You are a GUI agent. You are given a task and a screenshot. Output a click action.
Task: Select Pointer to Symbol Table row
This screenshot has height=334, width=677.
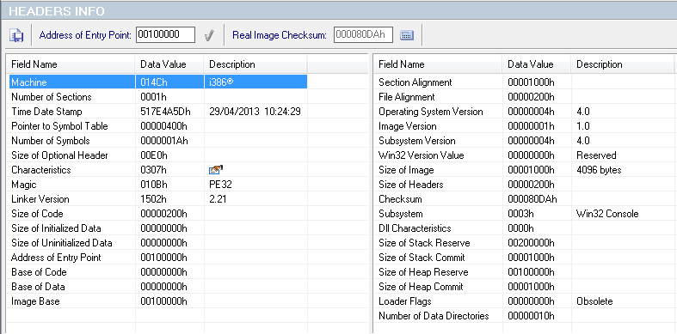[x=158, y=126]
